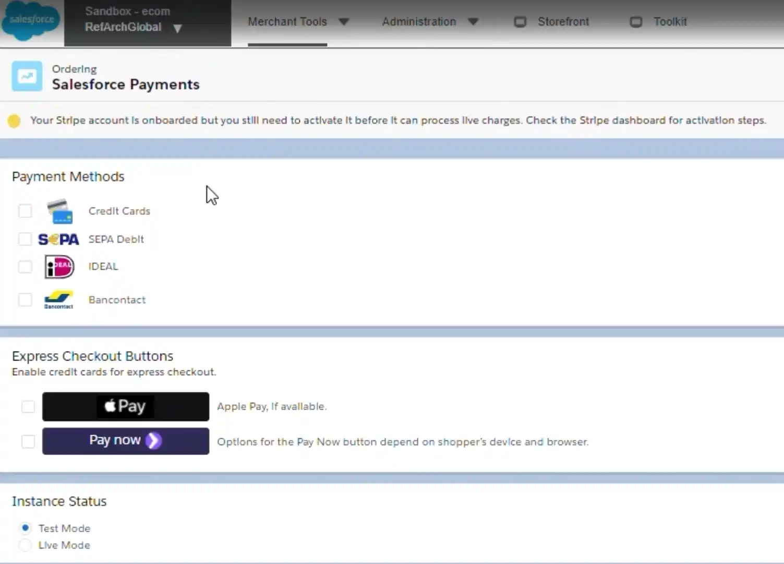This screenshot has height=564, width=784.
Task: Enable the iDEAL checkbox
Action: (x=25, y=267)
